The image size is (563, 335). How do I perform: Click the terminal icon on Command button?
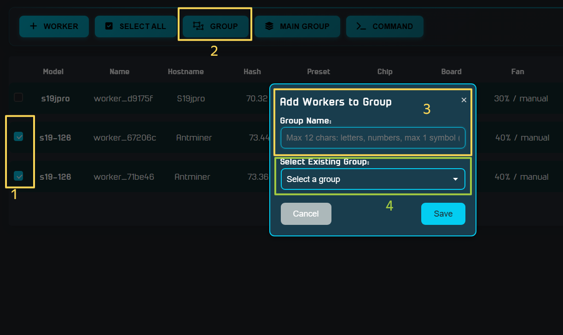tap(361, 26)
